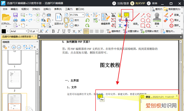Image resolution: width=184 pixels, height=111 pixels.
Task: Open the 12 pt font size dropdown
Action: point(37,31)
